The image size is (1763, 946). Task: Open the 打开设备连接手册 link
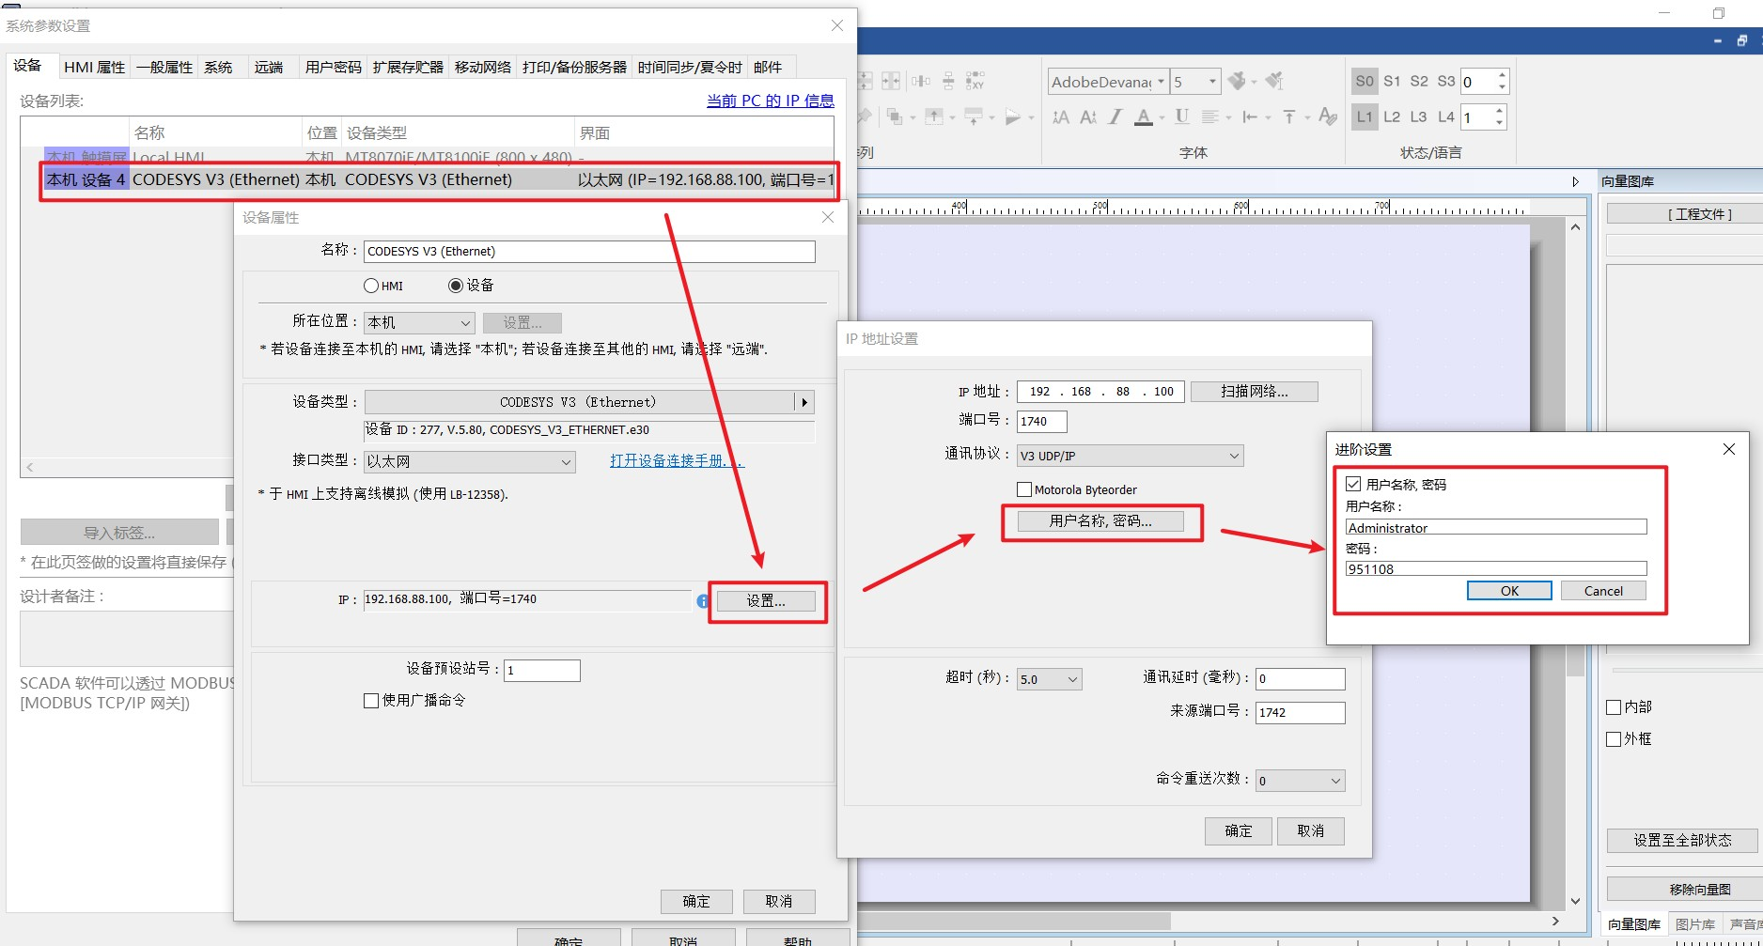[676, 461]
